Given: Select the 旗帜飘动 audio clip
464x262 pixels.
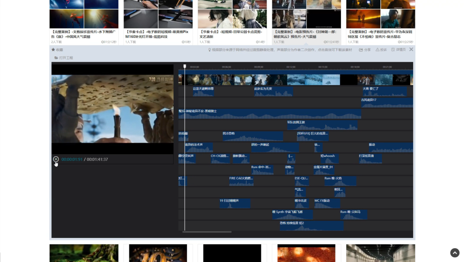Looking at the screenshot, I should click(241, 158).
